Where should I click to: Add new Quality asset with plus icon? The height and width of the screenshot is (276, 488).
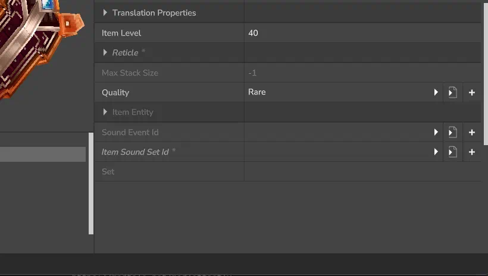pyautogui.click(x=472, y=92)
